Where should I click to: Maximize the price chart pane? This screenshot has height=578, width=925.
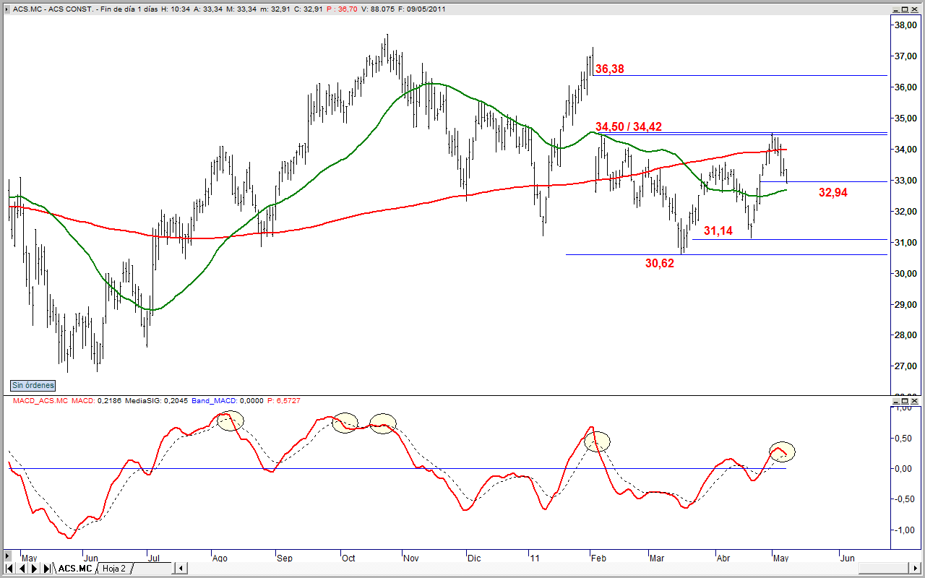pos(905,9)
